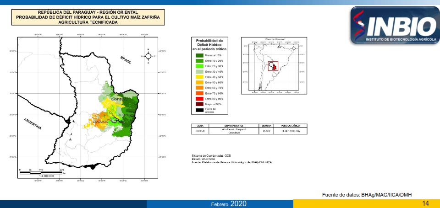Select the 'Menor al 10%' dark green swatch
Image resolution: width=440 pixels, height=208 pixels.
200,55
